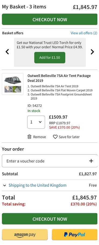Click the top Checkout Now button
99x245 pixels.
tap(50, 19)
